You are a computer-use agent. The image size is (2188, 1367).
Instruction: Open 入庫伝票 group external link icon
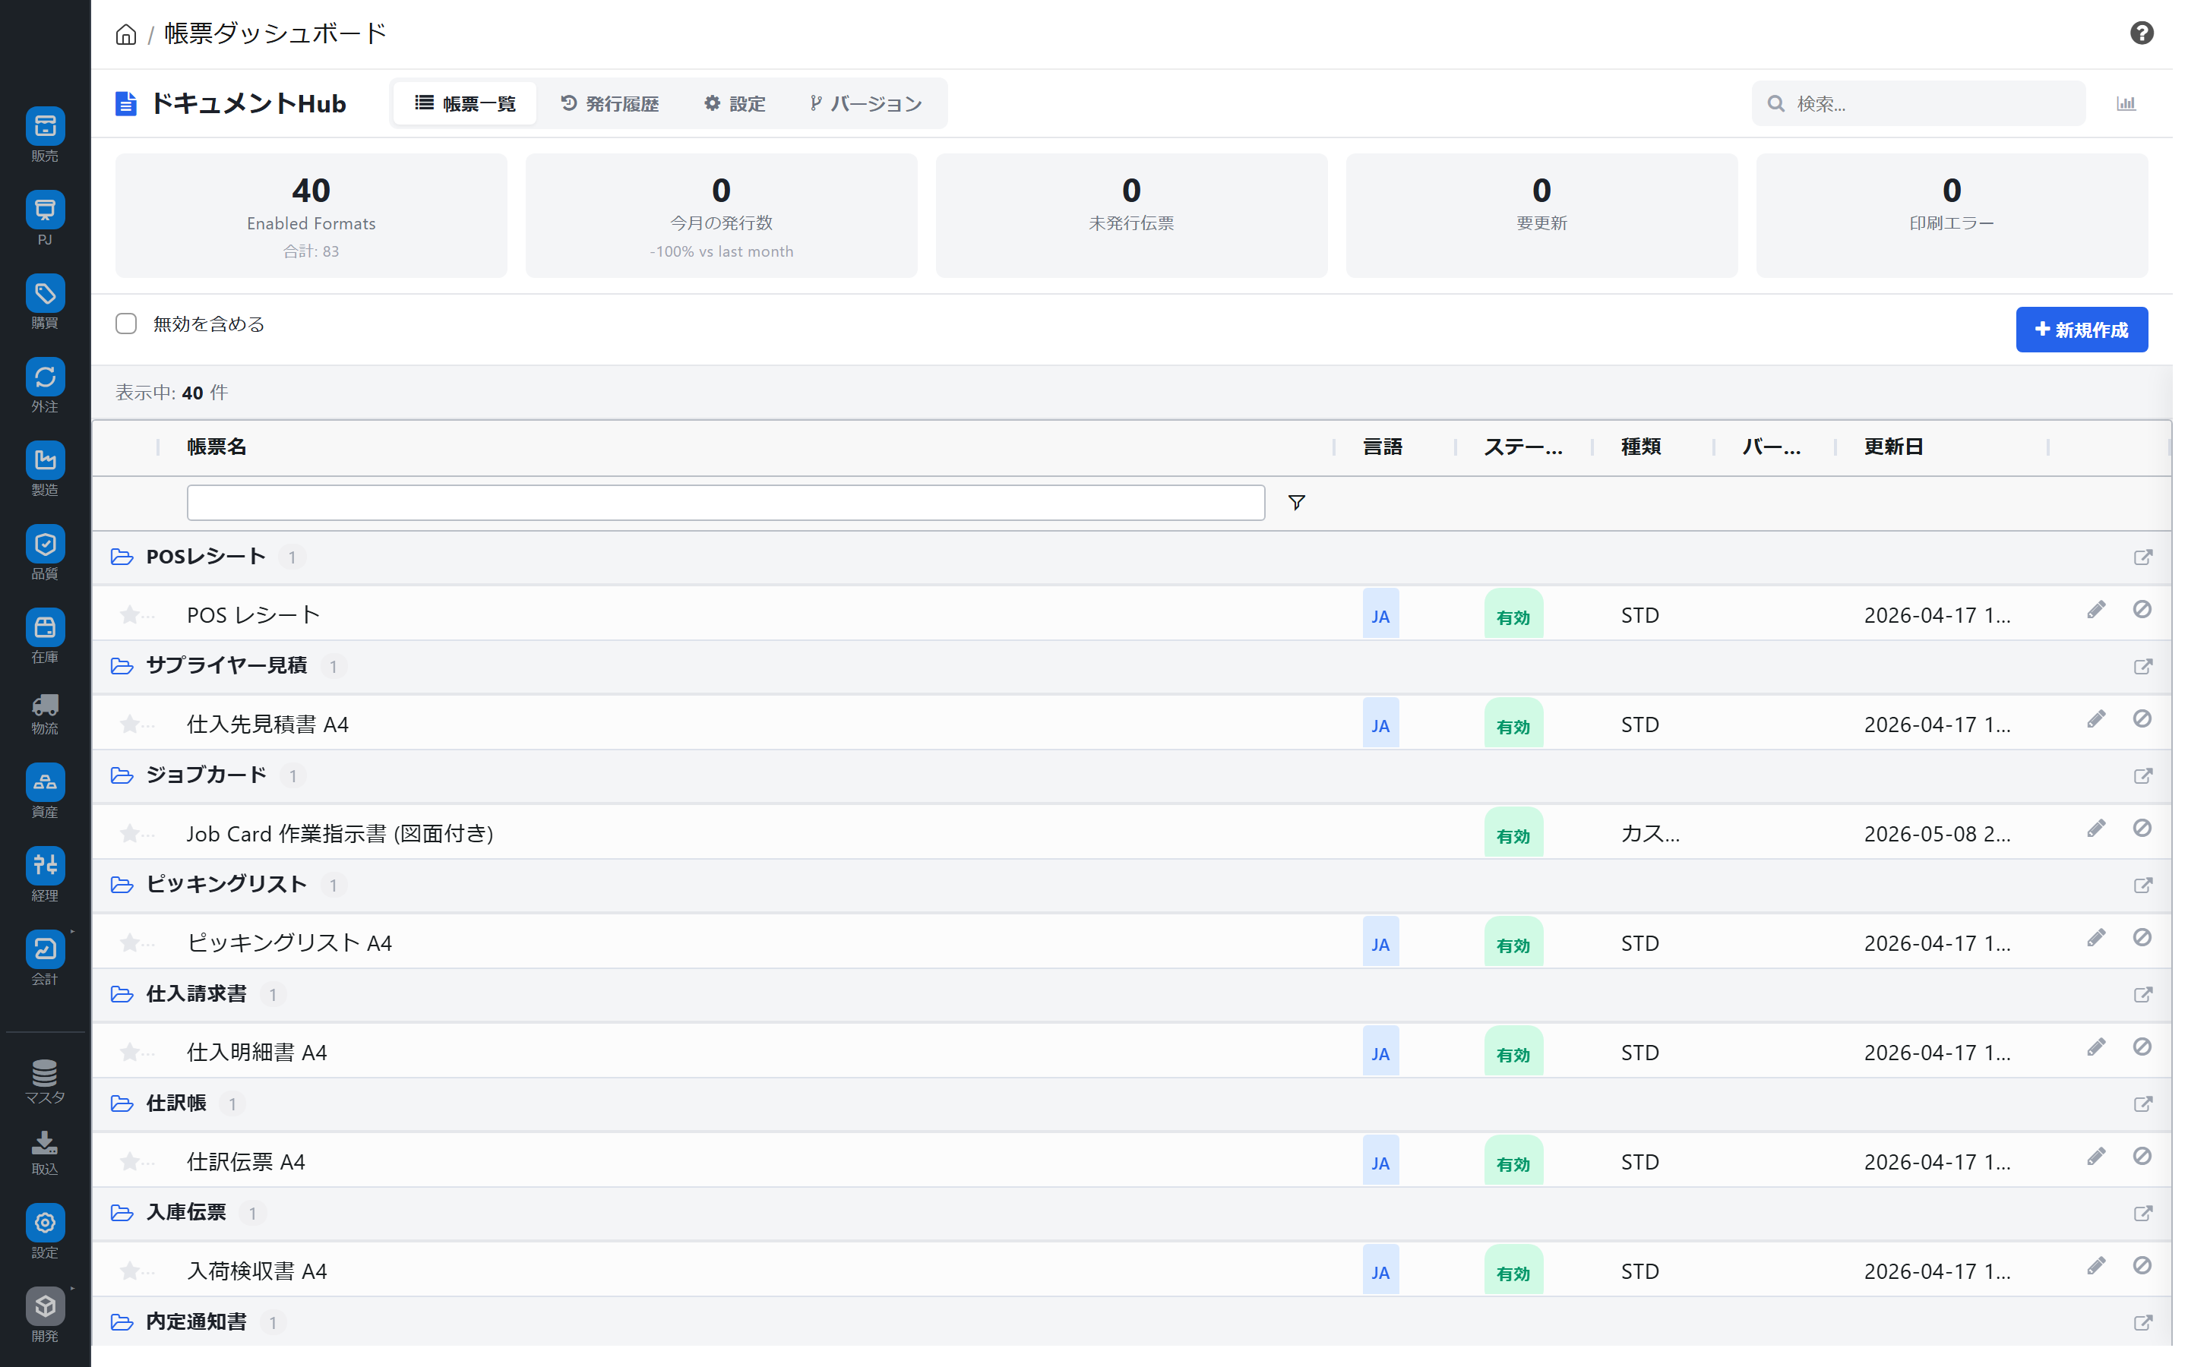(2142, 1214)
